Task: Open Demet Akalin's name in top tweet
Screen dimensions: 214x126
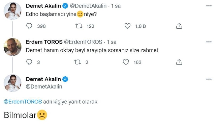Action: pos(43,6)
